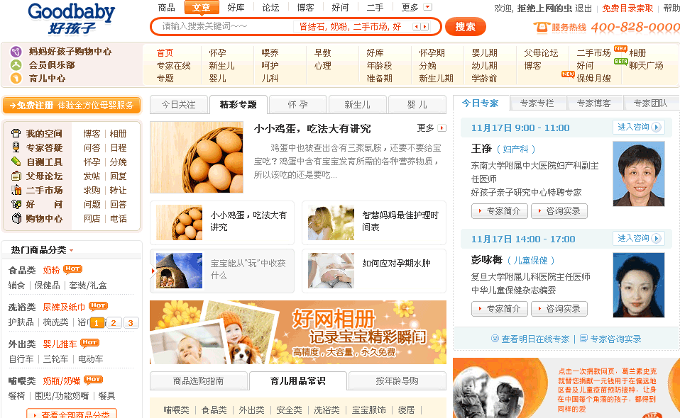The width and height of the screenshot is (680, 418).
Task: Expand the 热门商品分类 dropdown arrow
Action: [71, 251]
